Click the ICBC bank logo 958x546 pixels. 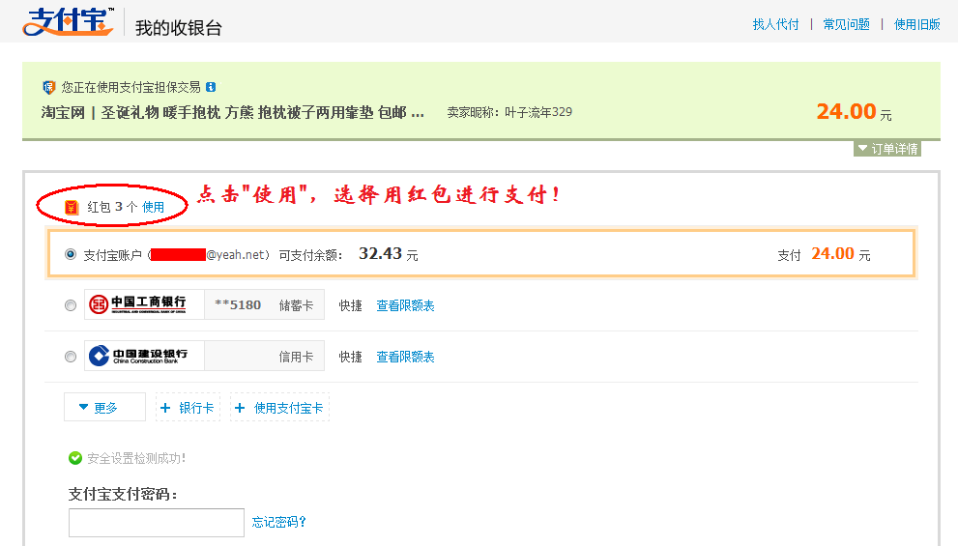[137, 304]
